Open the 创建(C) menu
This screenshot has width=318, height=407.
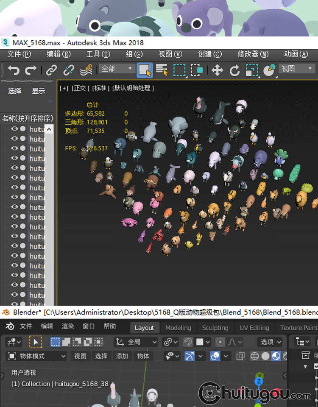pos(210,54)
